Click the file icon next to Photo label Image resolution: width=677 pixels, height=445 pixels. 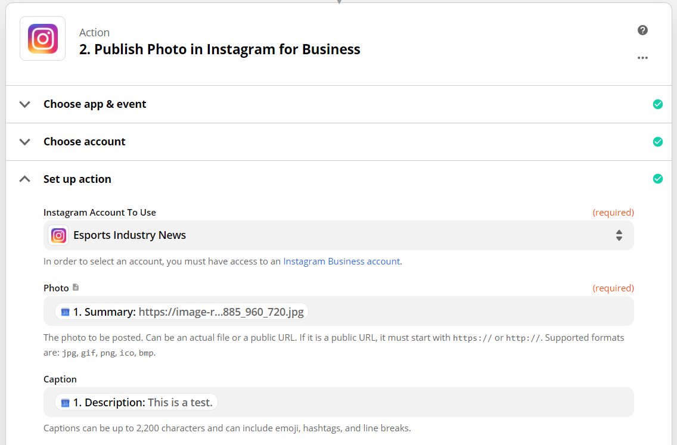(x=76, y=287)
